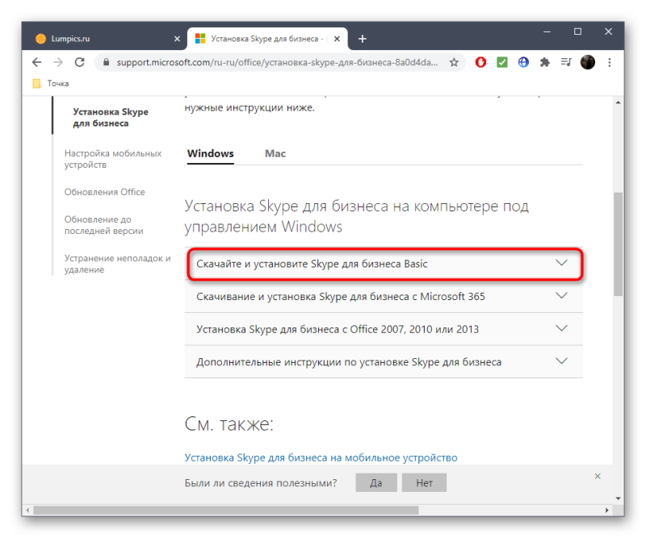Open the Chrome three-dot menu
This screenshot has height=538, width=646.
tap(610, 62)
